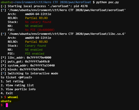Click the '3. View porfile info' menu line

pos(18,89)
